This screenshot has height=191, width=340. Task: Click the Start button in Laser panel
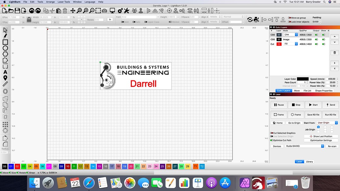[x=313, y=105]
